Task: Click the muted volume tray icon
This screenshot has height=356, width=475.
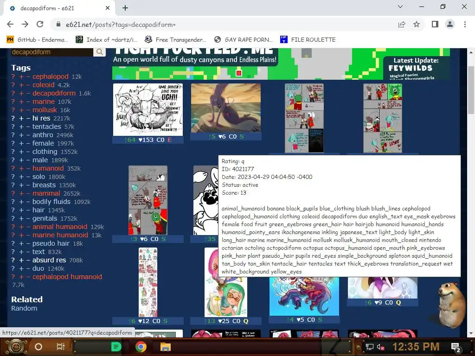Action: pyautogui.click(x=380, y=347)
